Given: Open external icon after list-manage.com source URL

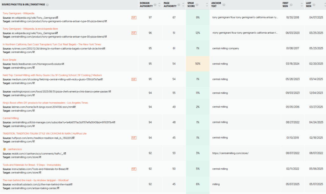Looking at the screenshot, I should (114, 122).
